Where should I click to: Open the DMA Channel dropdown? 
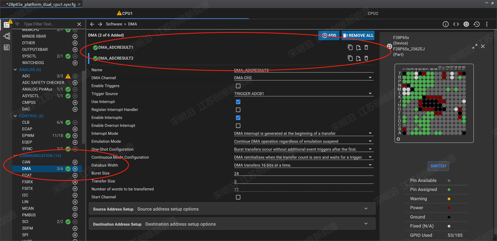point(304,78)
